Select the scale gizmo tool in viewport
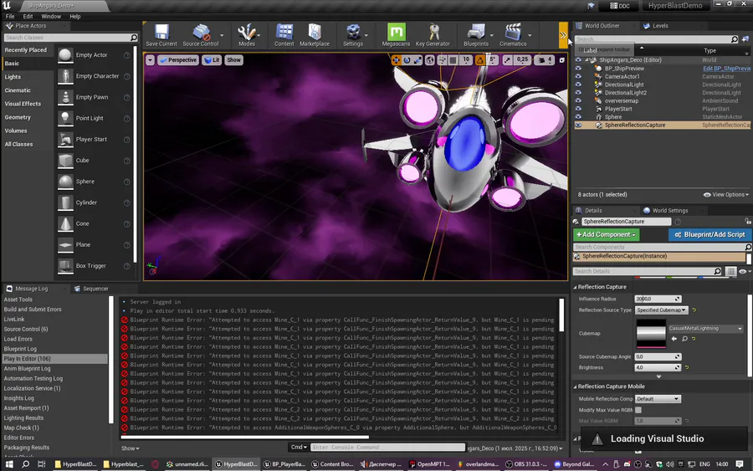The height and width of the screenshot is (471, 753). coord(417,60)
